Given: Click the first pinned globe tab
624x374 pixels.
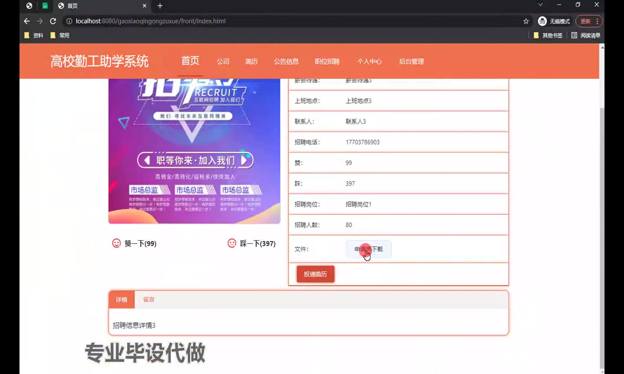Looking at the screenshot, I should pos(29,6).
